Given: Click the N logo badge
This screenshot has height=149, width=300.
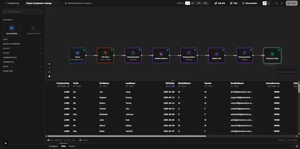Looking at the screenshot, I should (x=6, y=143).
